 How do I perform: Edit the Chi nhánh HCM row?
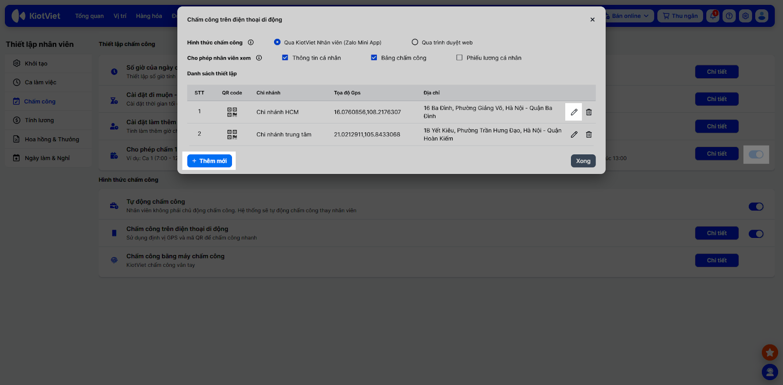tap(574, 112)
